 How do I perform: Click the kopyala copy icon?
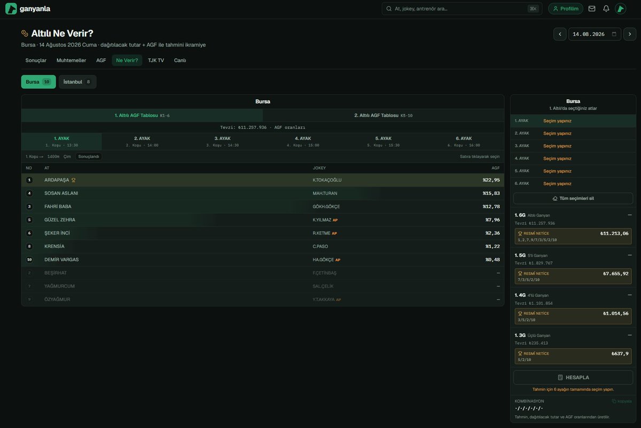[614, 401]
